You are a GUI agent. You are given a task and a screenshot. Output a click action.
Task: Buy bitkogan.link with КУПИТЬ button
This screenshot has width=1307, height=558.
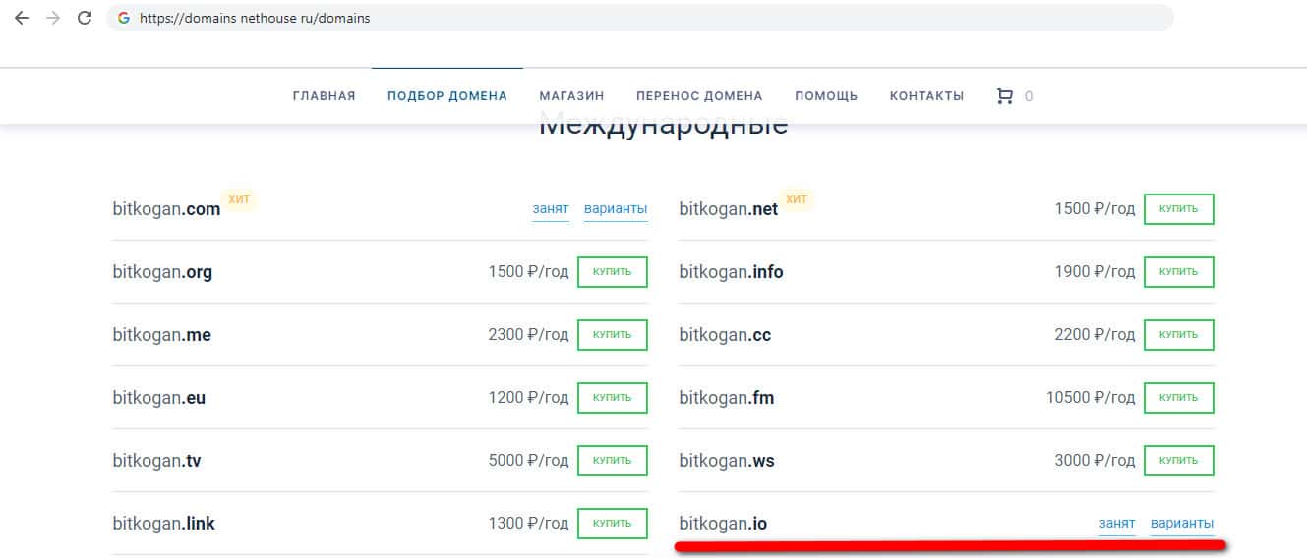(x=613, y=524)
